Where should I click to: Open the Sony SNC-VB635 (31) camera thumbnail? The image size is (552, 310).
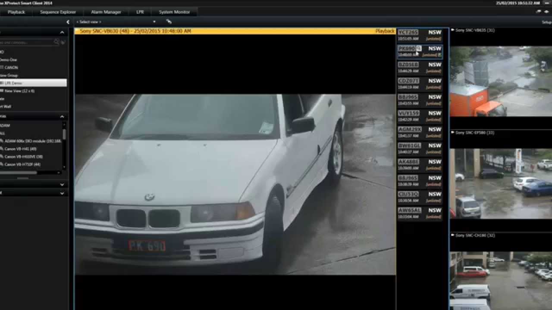(501, 81)
